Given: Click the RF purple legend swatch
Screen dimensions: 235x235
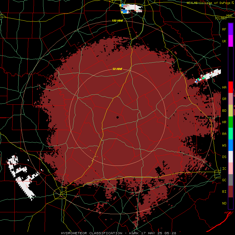Looking at the screenshot, I should coord(231,29).
